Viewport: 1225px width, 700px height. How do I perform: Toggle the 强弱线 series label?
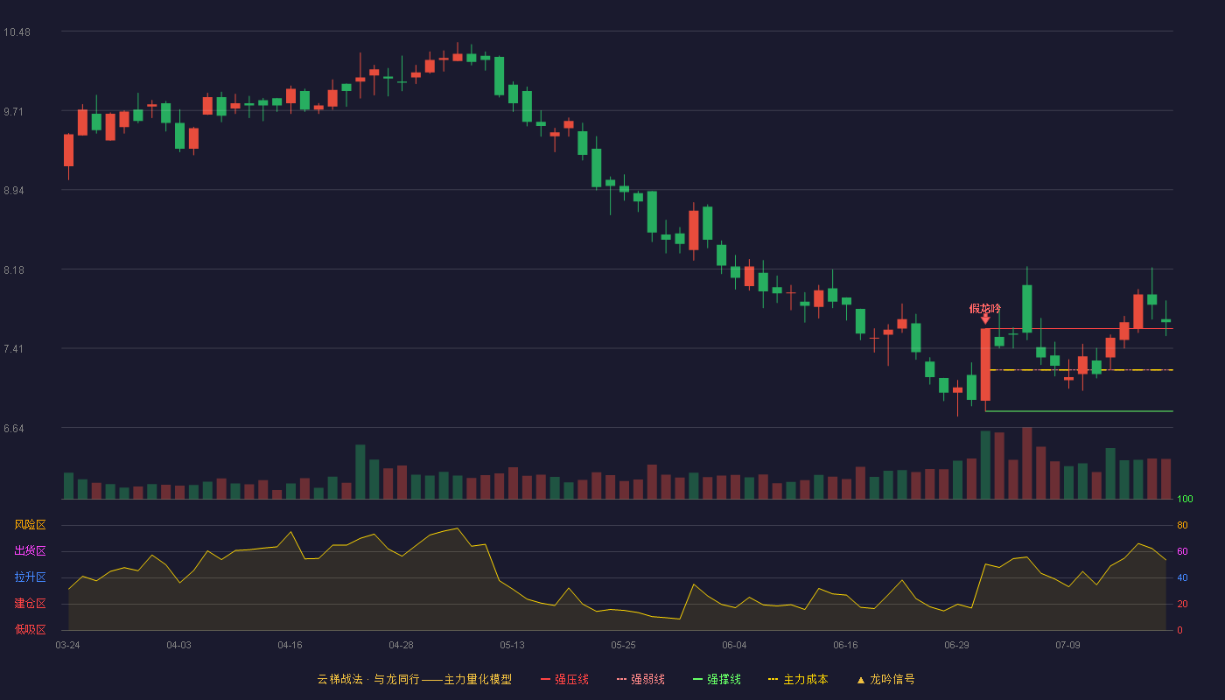click(x=647, y=679)
